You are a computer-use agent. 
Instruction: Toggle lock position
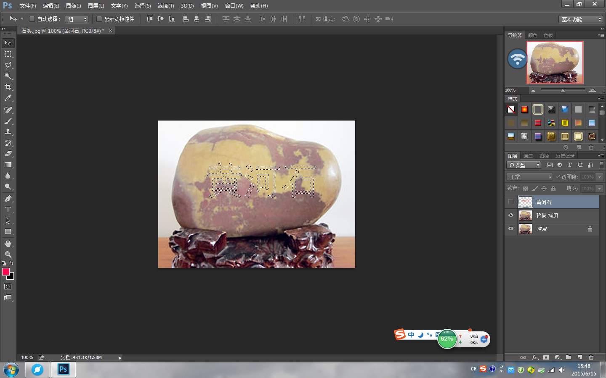coord(544,189)
